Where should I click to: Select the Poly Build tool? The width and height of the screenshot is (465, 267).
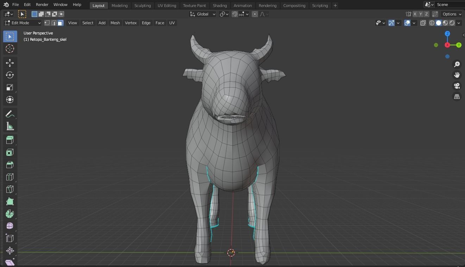[10, 202]
